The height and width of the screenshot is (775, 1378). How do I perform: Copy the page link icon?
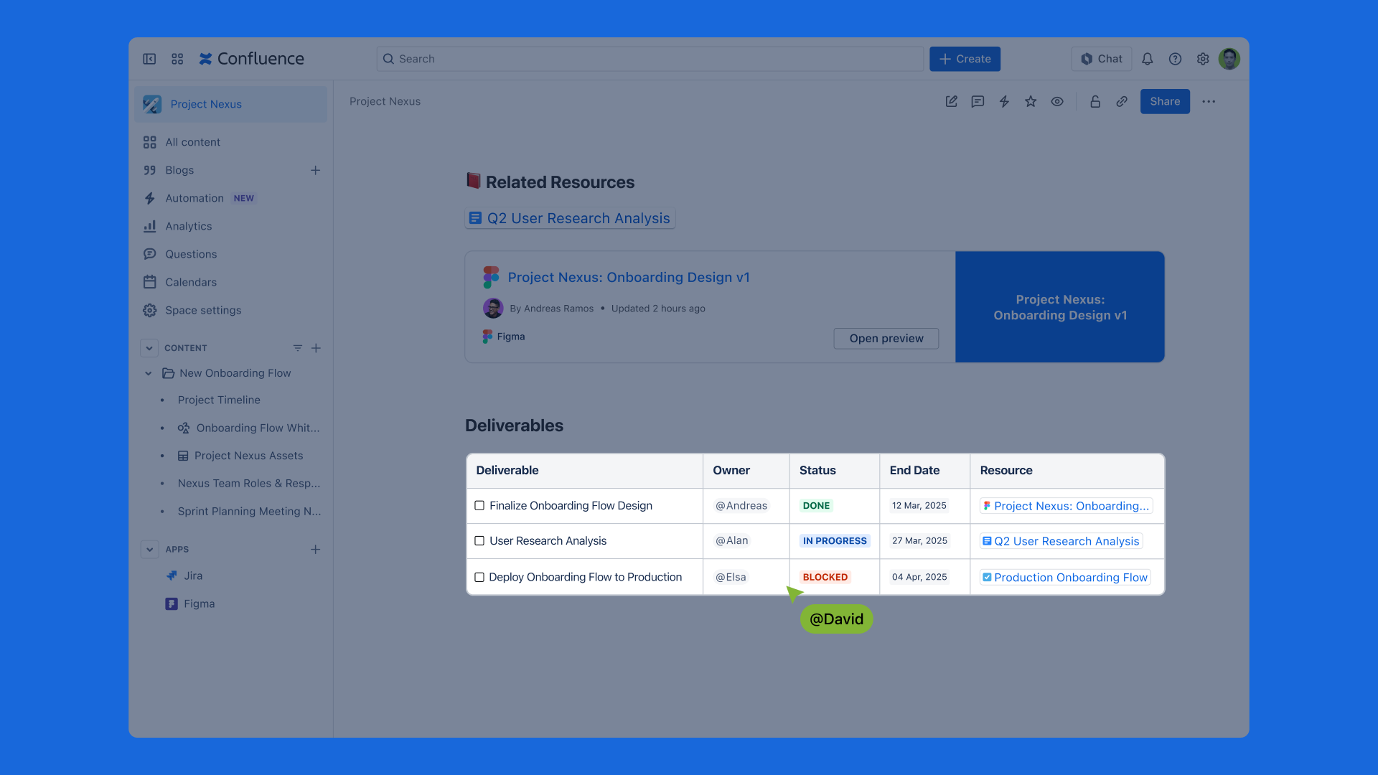1122,101
